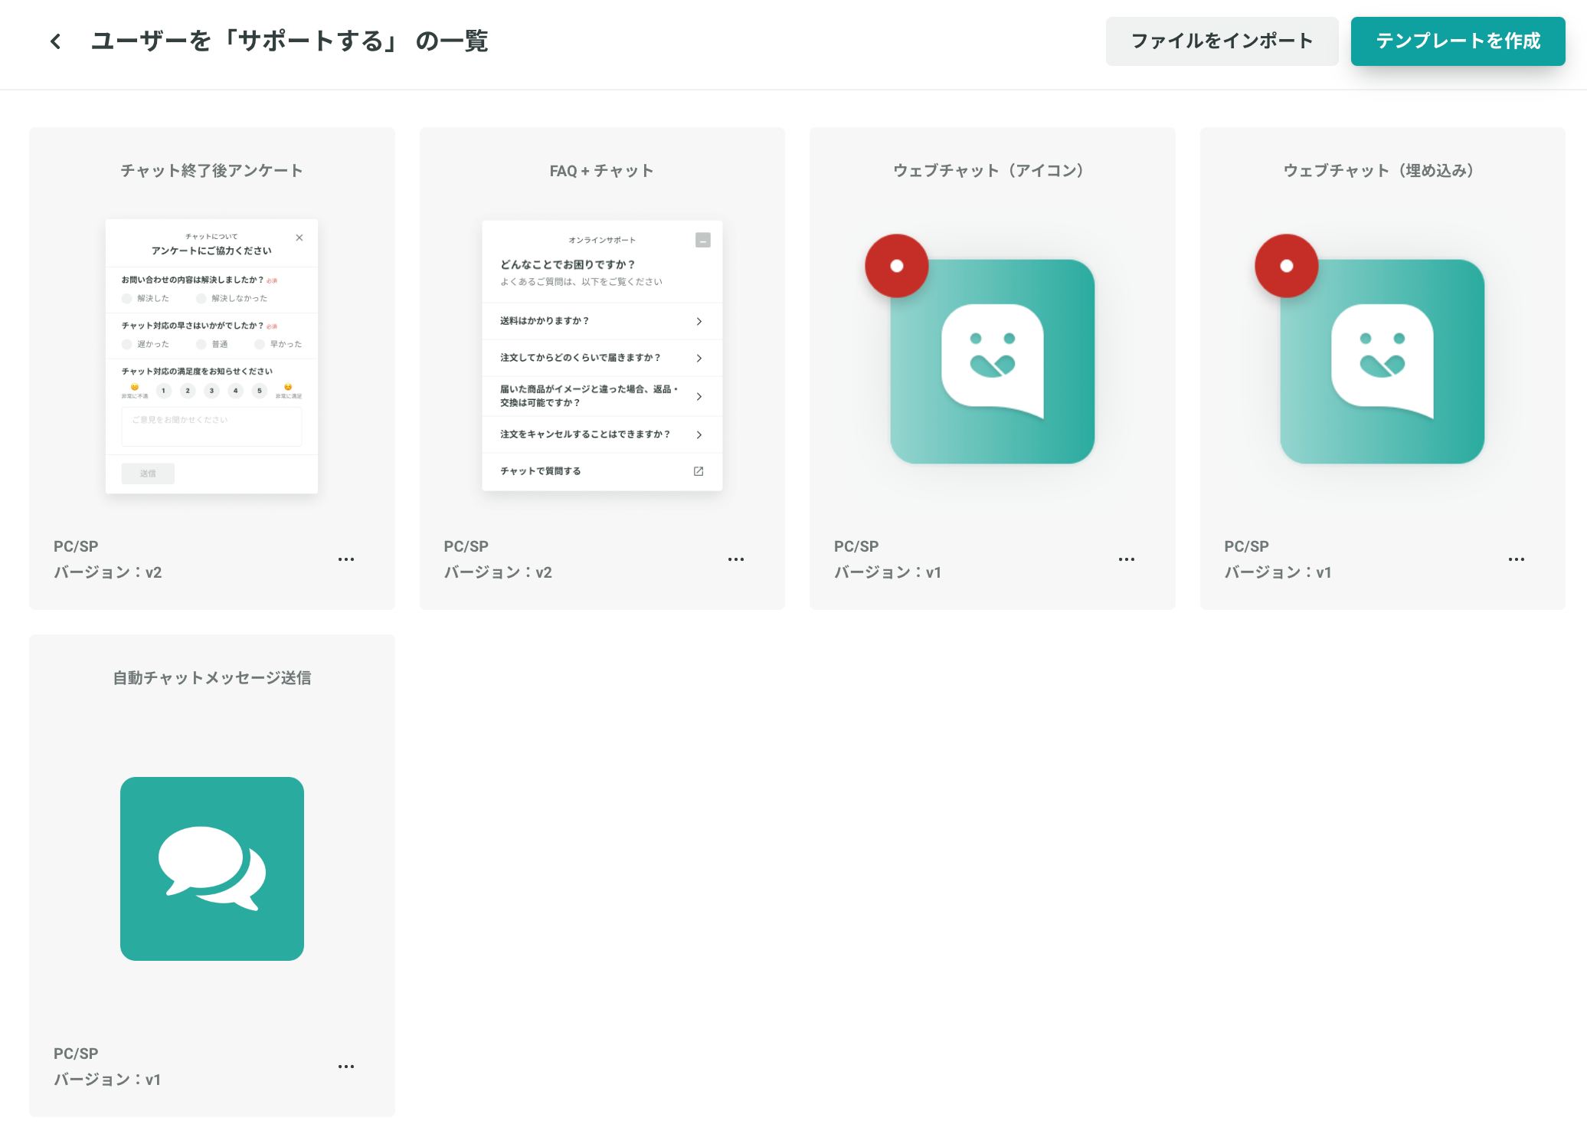Select rating 3 in the satisfaction scale

tap(211, 391)
